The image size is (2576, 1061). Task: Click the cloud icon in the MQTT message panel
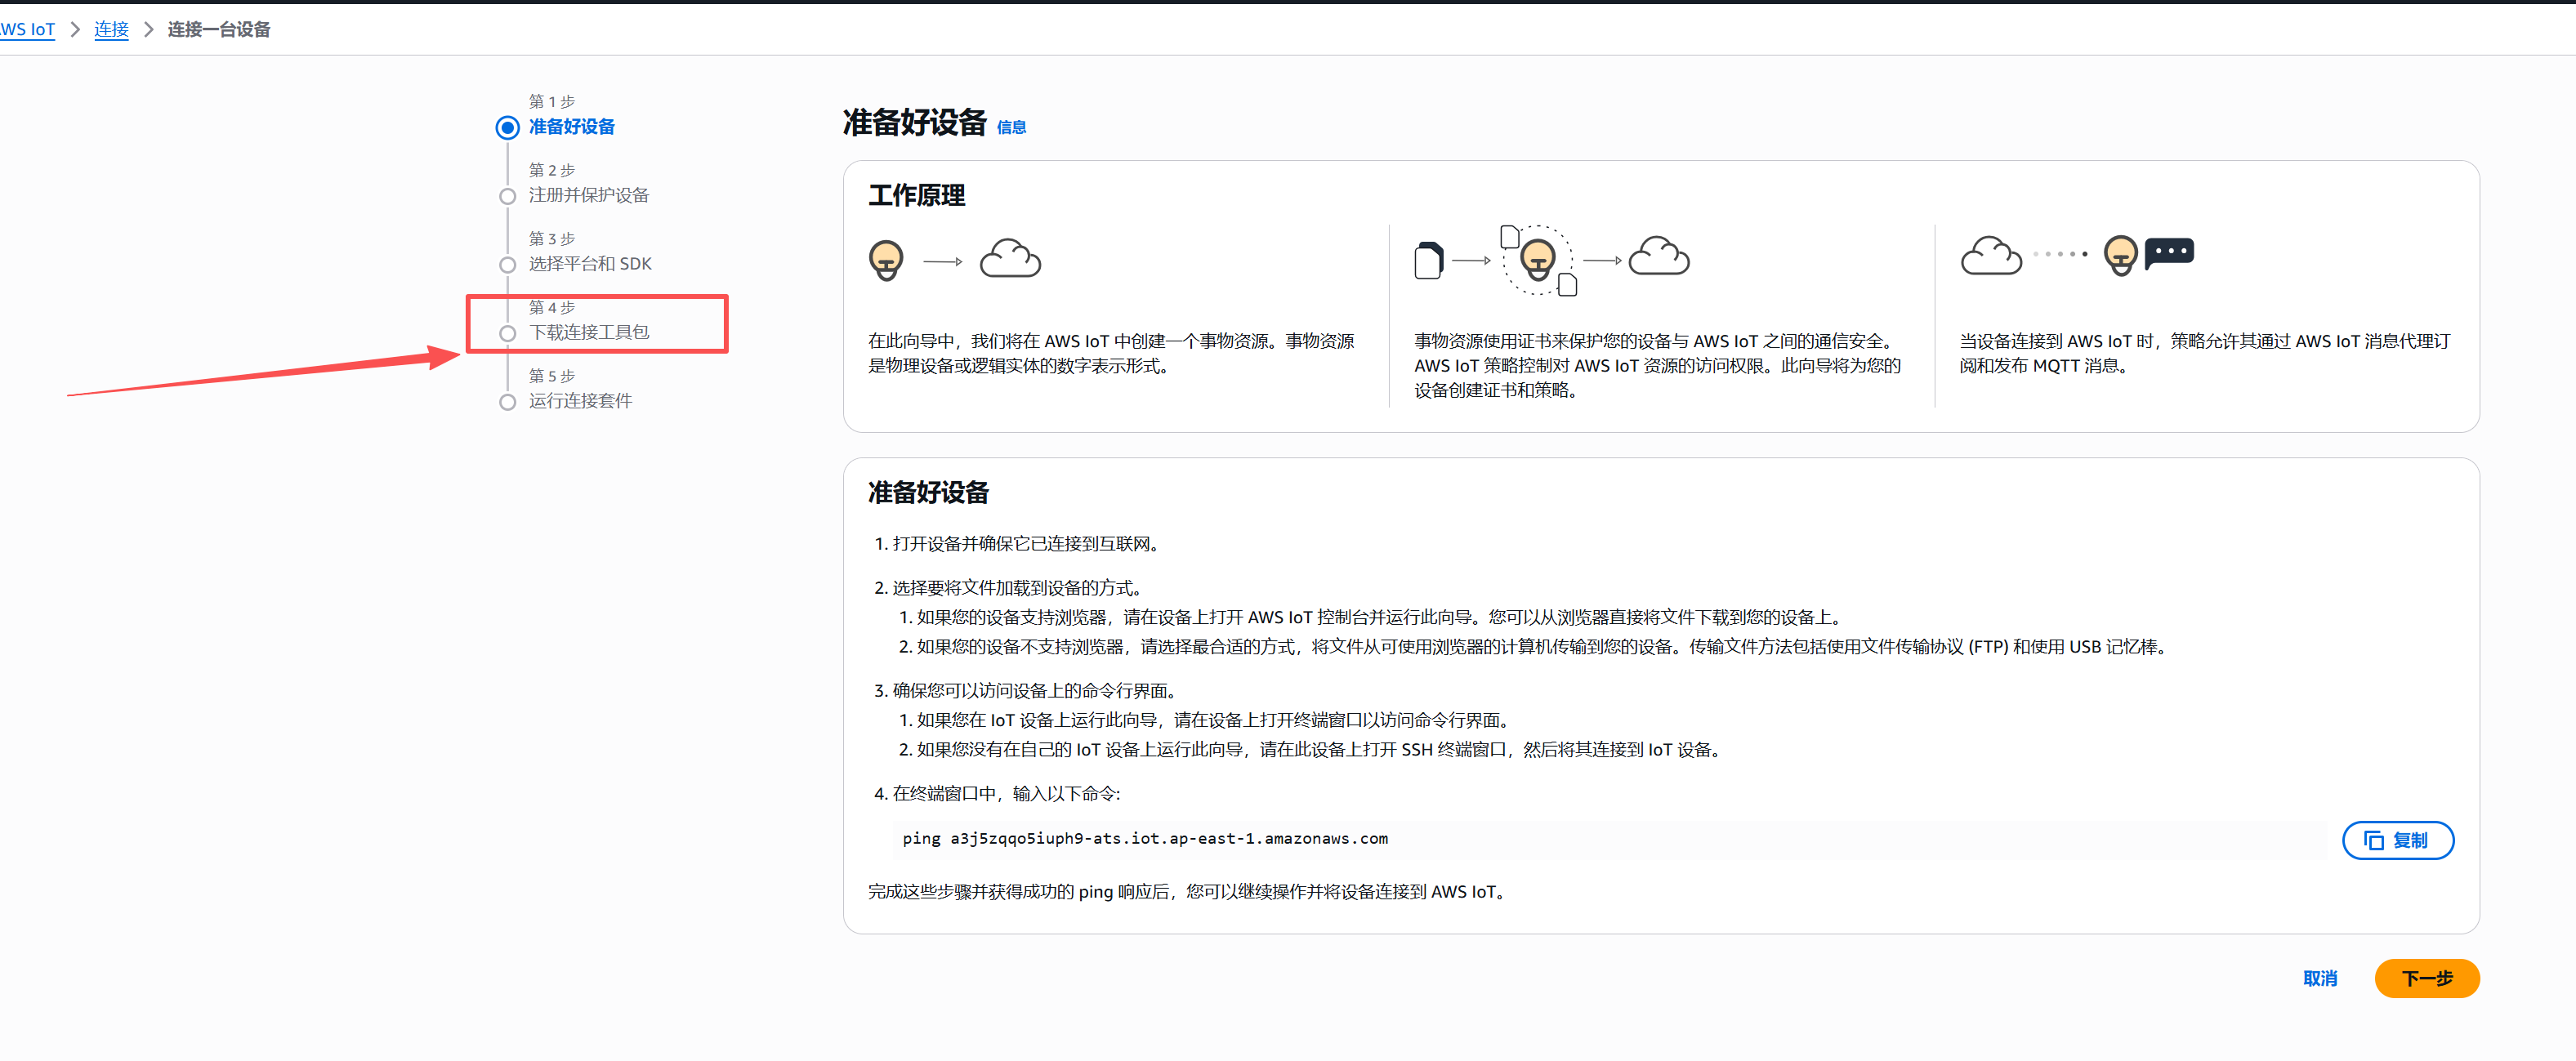(1991, 255)
